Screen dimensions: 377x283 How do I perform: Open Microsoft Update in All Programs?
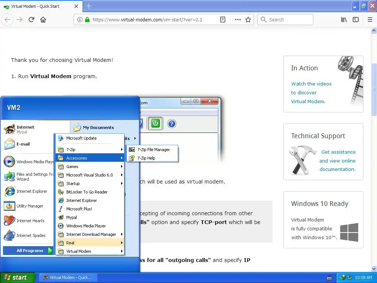tap(90, 138)
